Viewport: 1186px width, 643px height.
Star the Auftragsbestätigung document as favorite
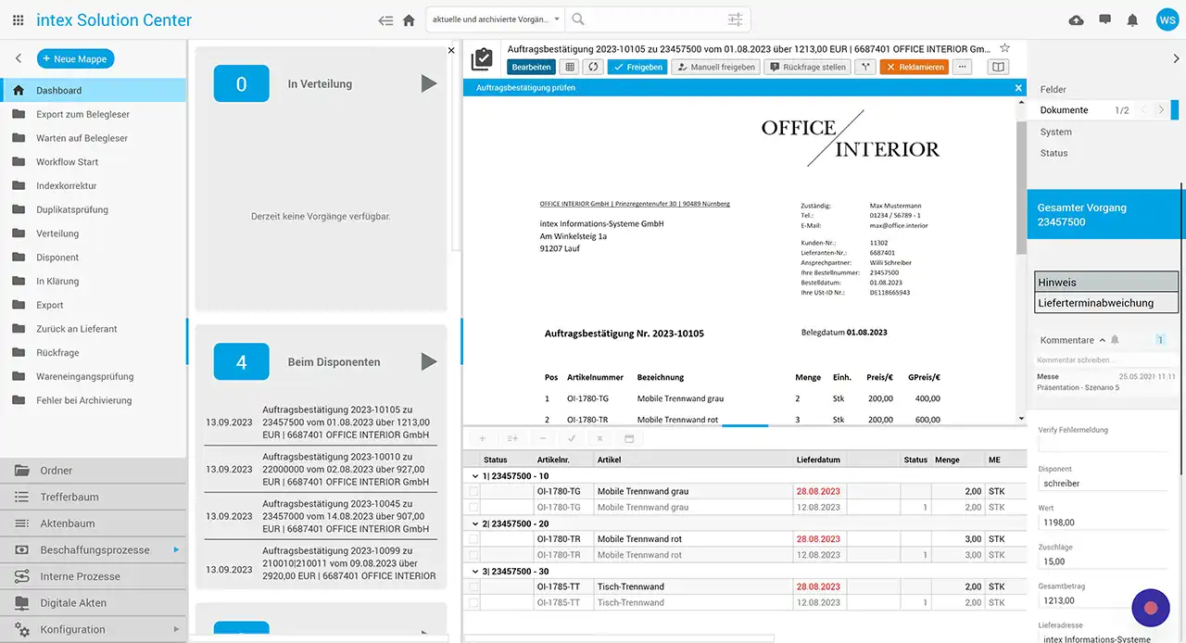[1004, 48]
